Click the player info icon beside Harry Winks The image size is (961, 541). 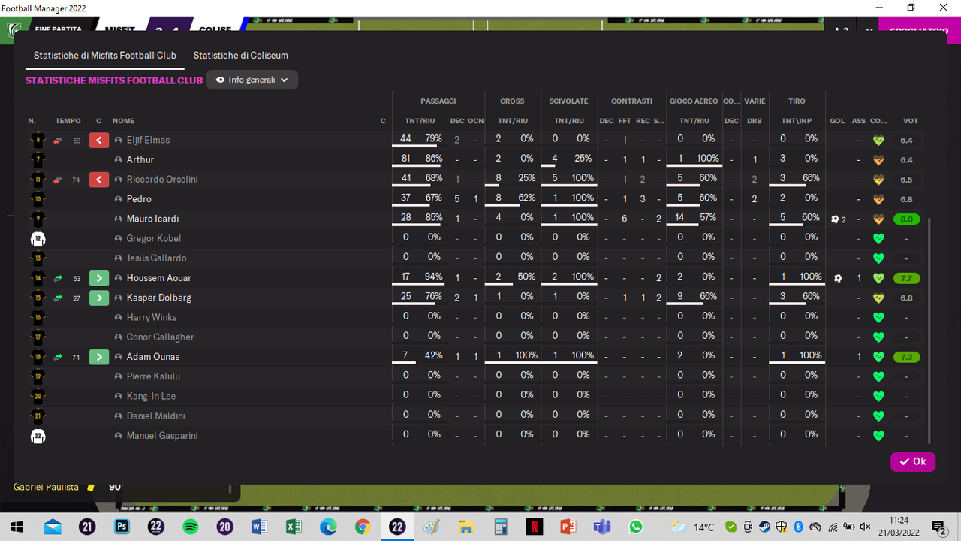click(118, 317)
